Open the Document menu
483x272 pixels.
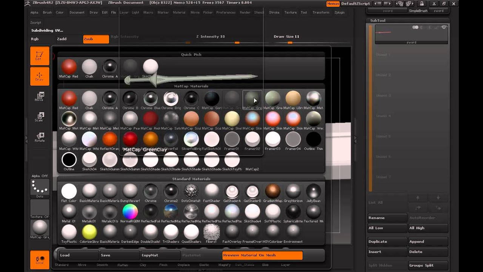(77, 12)
